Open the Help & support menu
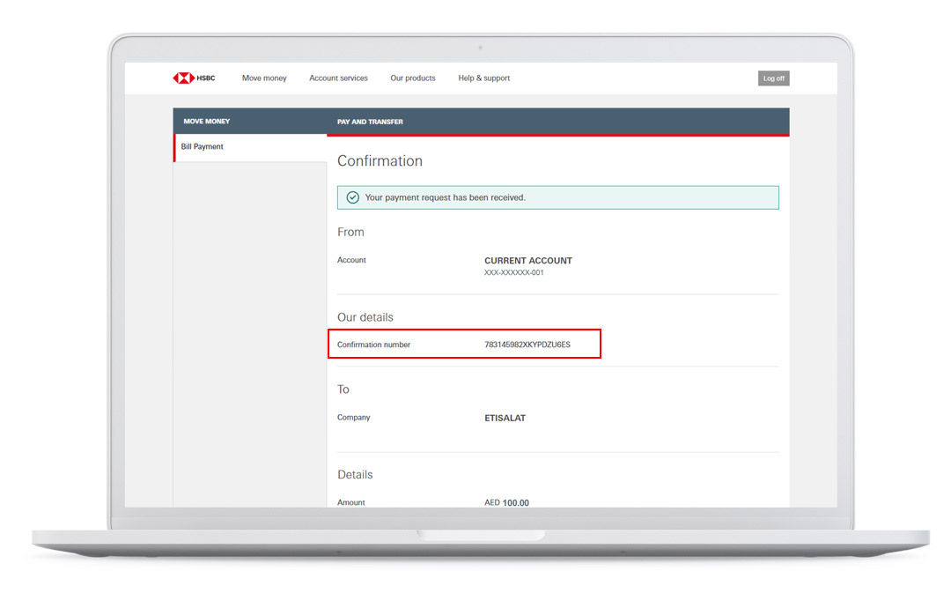This screenshot has height=601, width=951. (x=484, y=78)
